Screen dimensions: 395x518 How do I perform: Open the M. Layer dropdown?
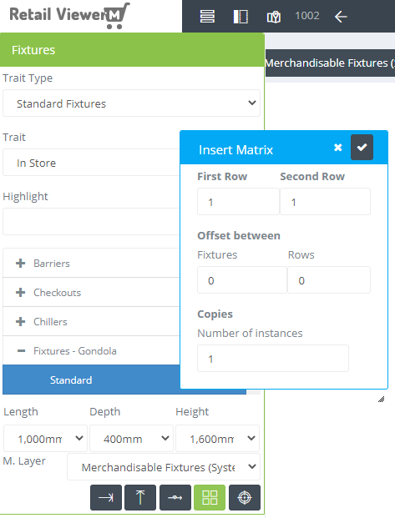pyautogui.click(x=164, y=467)
